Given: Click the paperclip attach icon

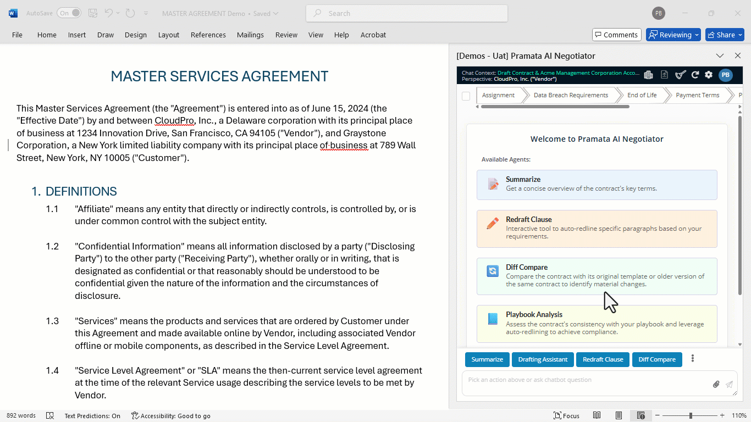Looking at the screenshot, I should click(x=716, y=385).
